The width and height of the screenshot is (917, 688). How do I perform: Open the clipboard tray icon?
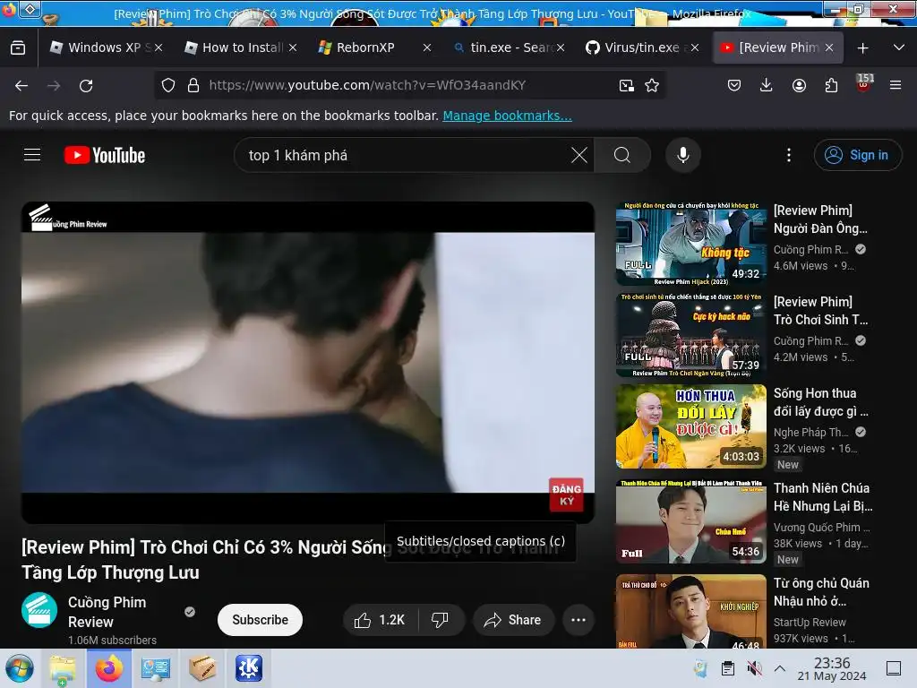(x=727, y=668)
